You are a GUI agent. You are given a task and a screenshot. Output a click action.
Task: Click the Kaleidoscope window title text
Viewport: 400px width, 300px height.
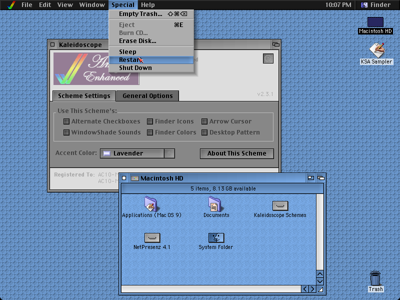point(80,44)
